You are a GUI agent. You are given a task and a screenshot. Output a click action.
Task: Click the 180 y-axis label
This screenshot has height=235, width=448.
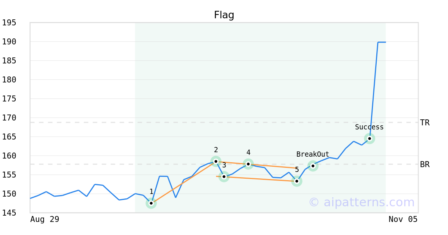pos(9,80)
